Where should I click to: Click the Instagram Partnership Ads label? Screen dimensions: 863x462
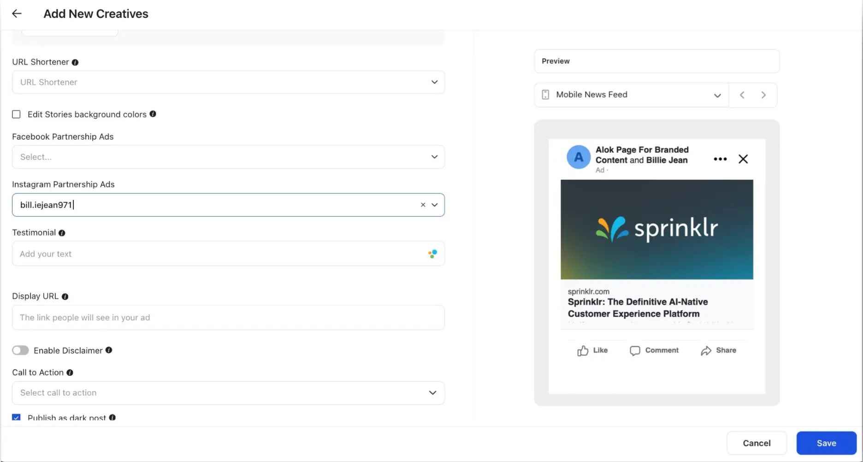[x=63, y=184]
